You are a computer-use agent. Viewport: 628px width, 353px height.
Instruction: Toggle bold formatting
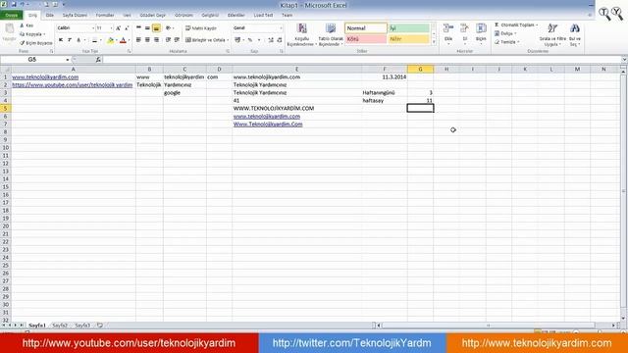(x=61, y=40)
